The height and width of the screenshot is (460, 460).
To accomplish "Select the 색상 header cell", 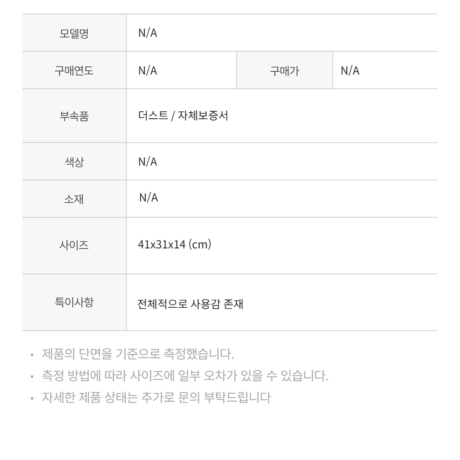I will [x=75, y=162].
